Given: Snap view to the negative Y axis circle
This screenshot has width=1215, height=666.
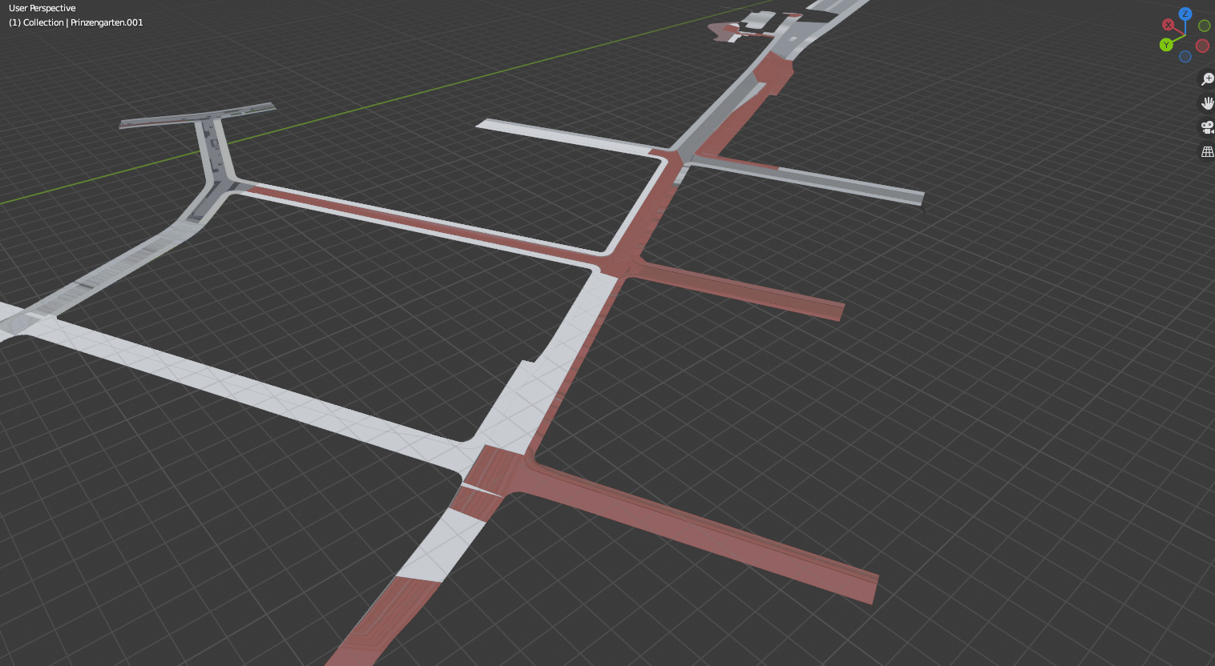Looking at the screenshot, I should (1204, 26).
